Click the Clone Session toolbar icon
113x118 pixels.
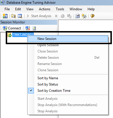coord(20,16)
